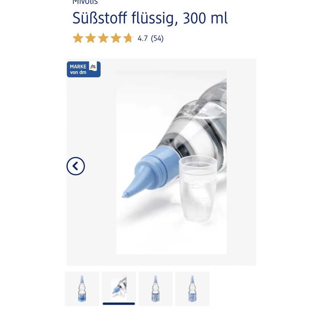Screen dimensions: 320x320
Task: Click the MARKE von dm badge
Action: click(x=84, y=69)
